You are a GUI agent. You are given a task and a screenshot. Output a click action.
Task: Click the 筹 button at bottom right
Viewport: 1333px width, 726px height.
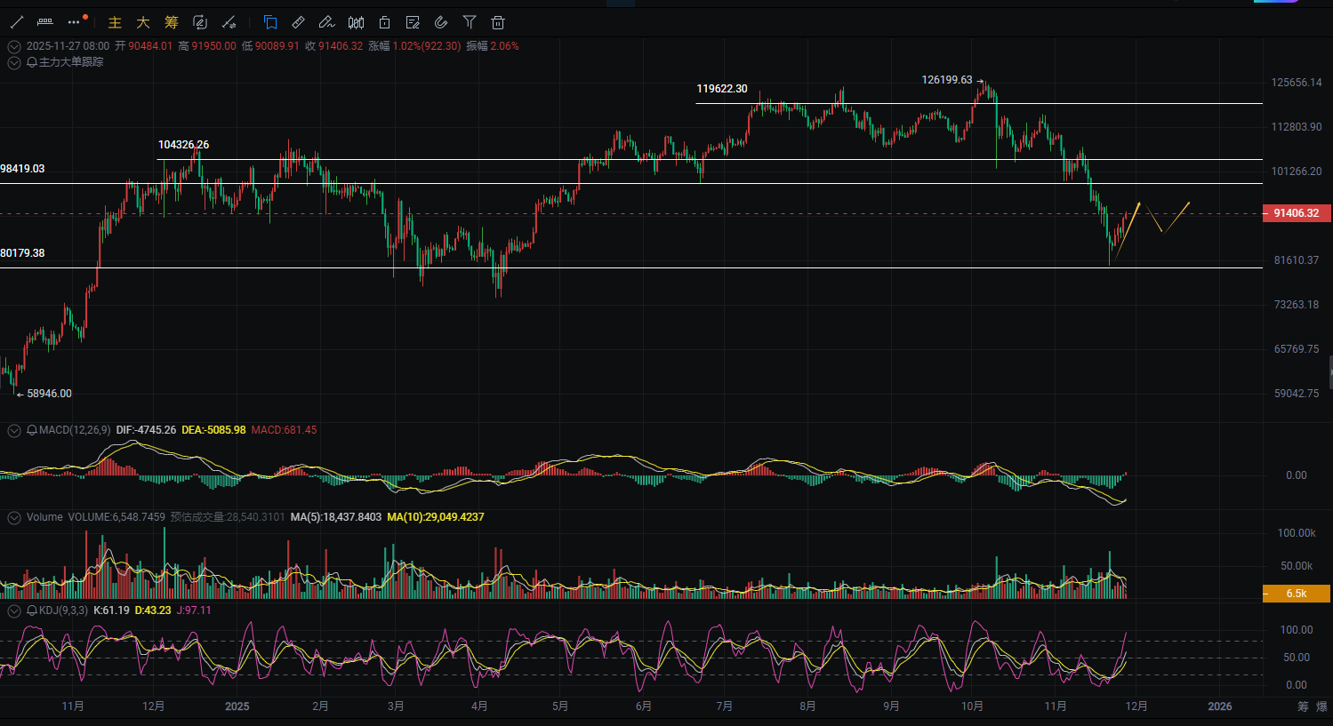point(1303,706)
